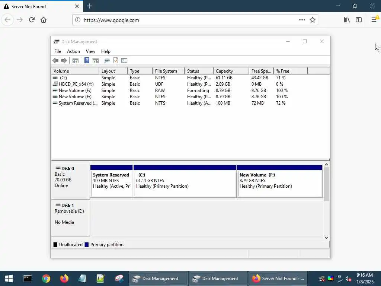Screen dimensions: 381x286
Task: Select the Server Not Found tab
Action: tap(42, 6)
